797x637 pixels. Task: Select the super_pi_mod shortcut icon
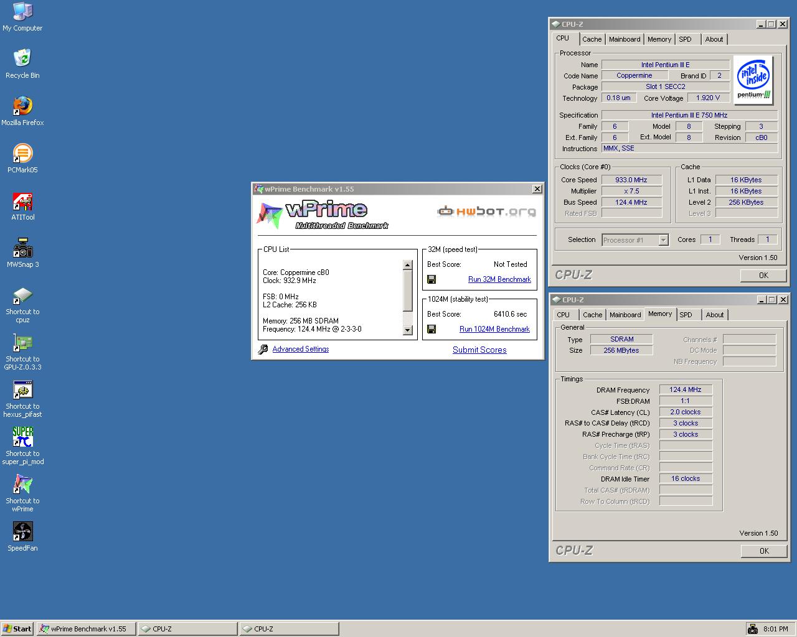22,446
